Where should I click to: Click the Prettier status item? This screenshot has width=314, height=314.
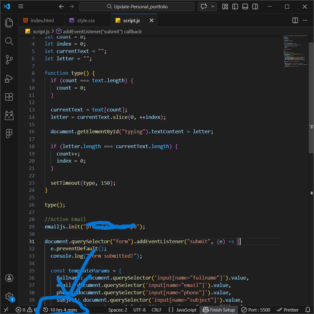(288, 310)
